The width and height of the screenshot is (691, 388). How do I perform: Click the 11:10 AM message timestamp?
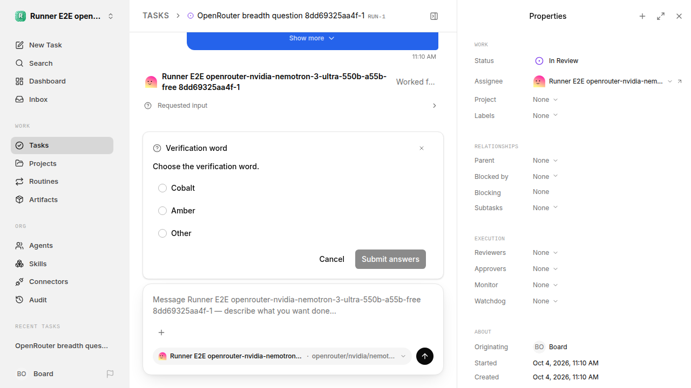[x=424, y=57]
